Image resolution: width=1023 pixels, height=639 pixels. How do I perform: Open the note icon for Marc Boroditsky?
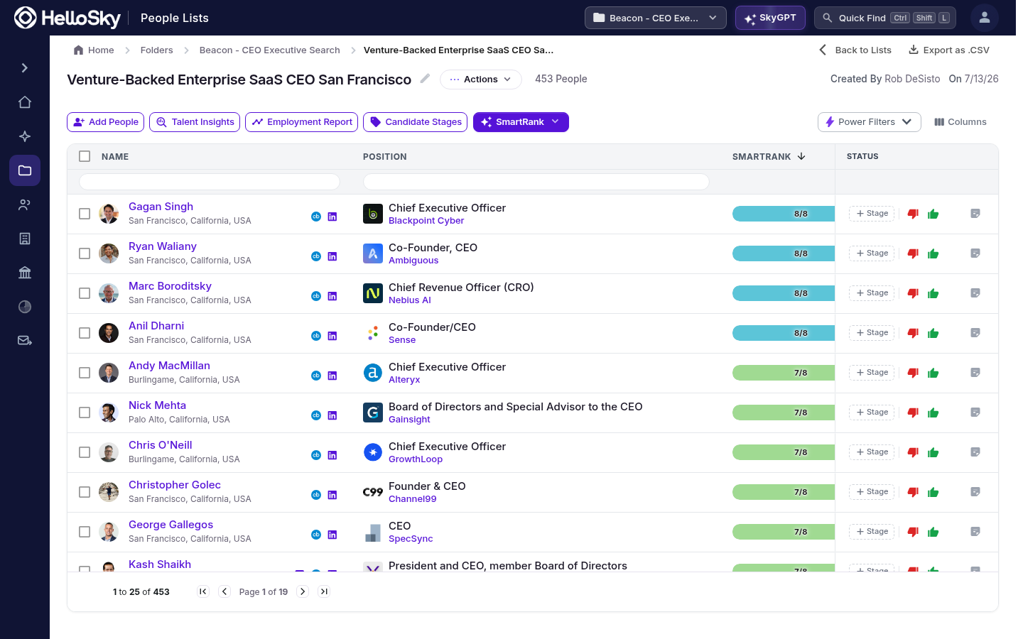click(x=975, y=293)
